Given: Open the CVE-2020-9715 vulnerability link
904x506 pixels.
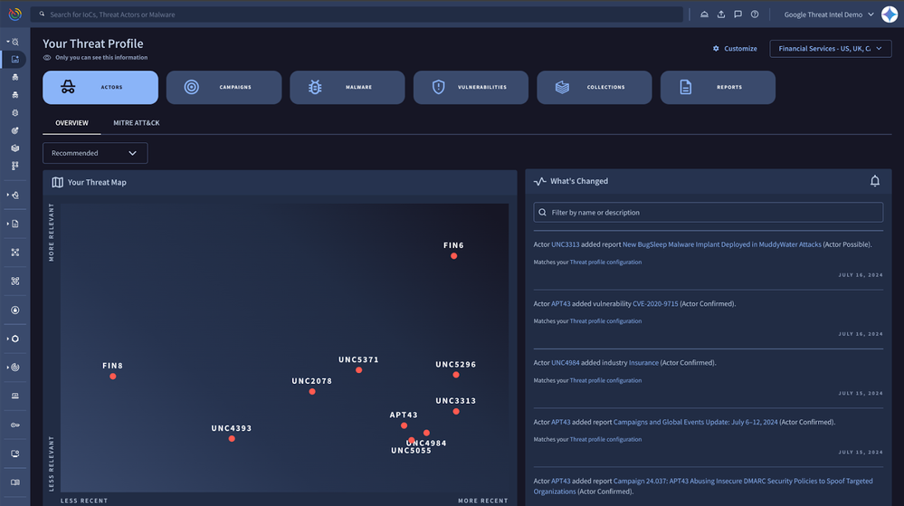Looking at the screenshot, I should (x=655, y=303).
